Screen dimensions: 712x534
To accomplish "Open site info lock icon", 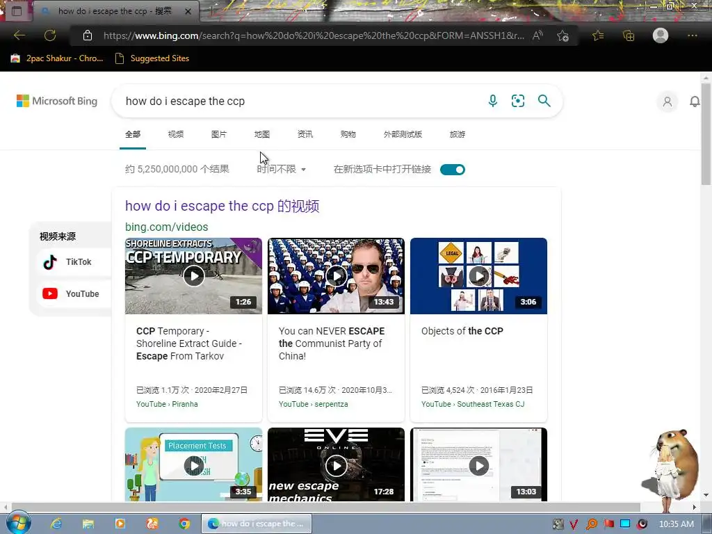I will click(88, 35).
